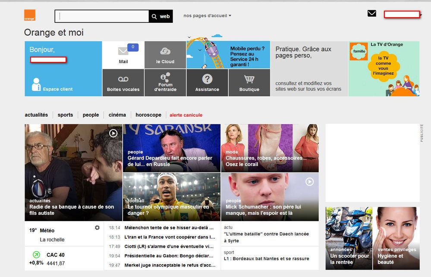Open Mélenchon tente de se hisser headline
This screenshot has width=431, height=277.
[x=169, y=228]
